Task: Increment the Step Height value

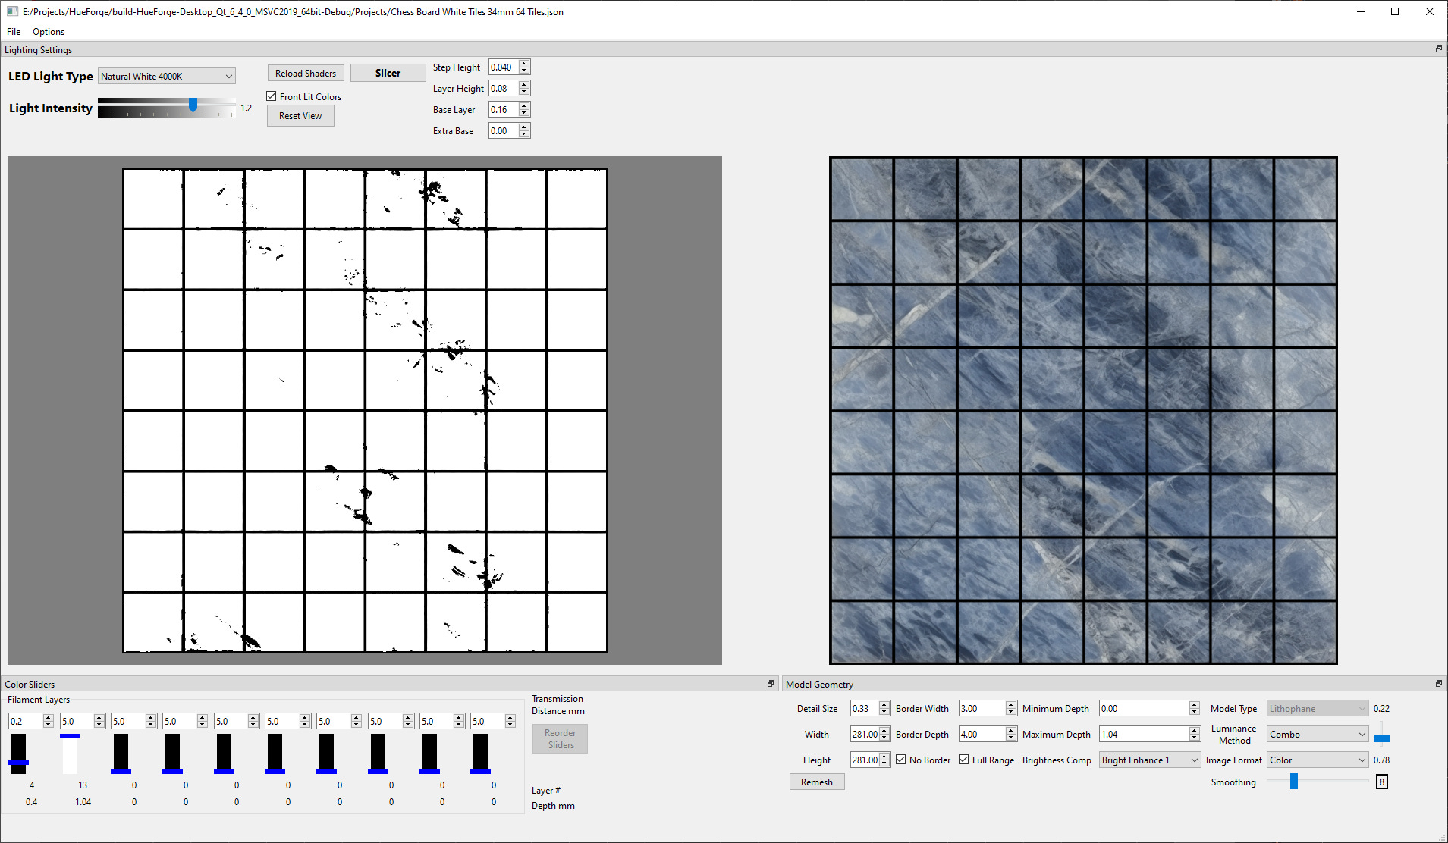Action: click(523, 64)
